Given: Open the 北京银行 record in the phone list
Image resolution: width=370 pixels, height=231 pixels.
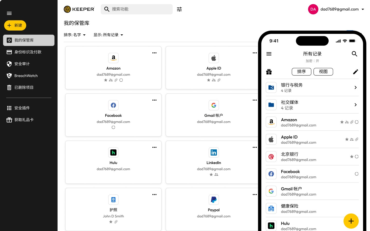Looking at the screenshot, I should [x=312, y=157].
